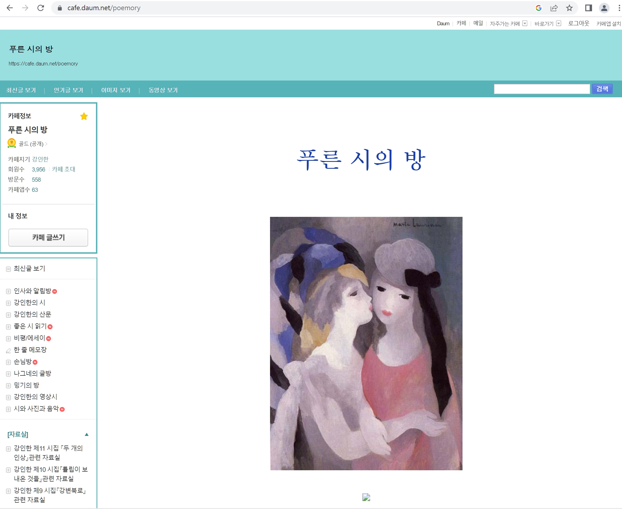Click 로그아웃 to sign out

pyautogui.click(x=578, y=23)
